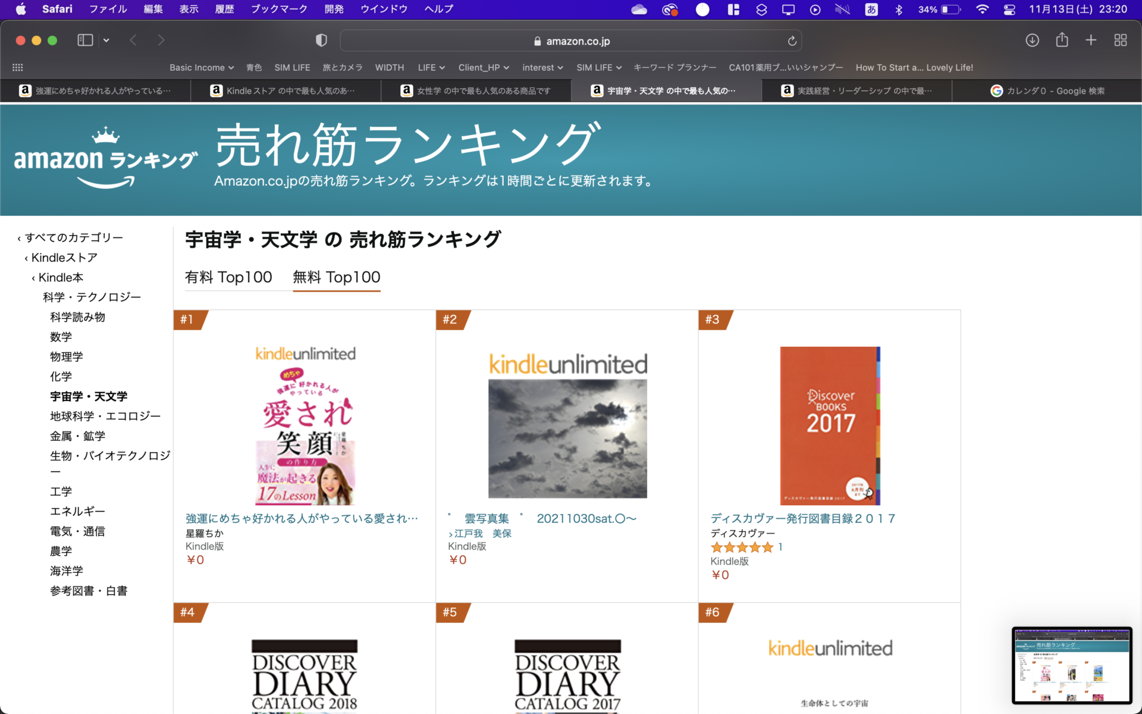The image size is (1142, 714).
Task: Show the tab overview grid
Action: (1121, 40)
